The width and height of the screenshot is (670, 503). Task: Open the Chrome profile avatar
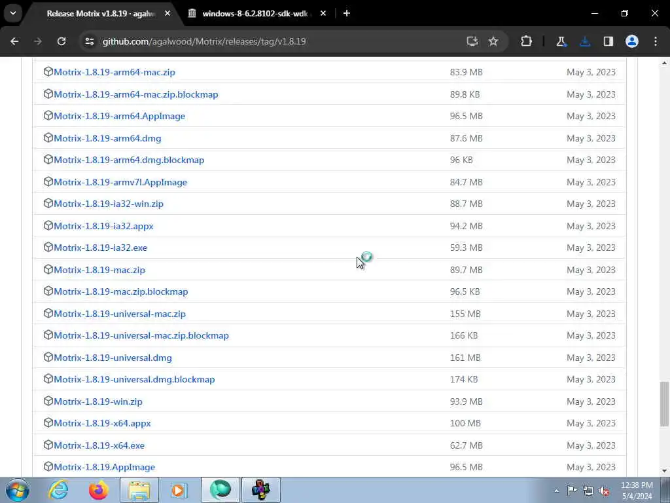click(632, 41)
